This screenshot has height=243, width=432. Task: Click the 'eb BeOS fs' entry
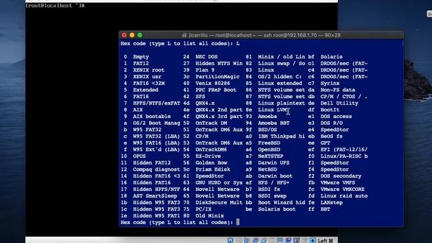tap(325, 136)
